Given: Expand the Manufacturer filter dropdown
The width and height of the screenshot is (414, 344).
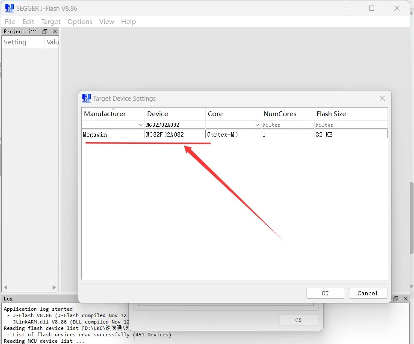Looking at the screenshot, I should pyautogui.click(x=141, y=125).
